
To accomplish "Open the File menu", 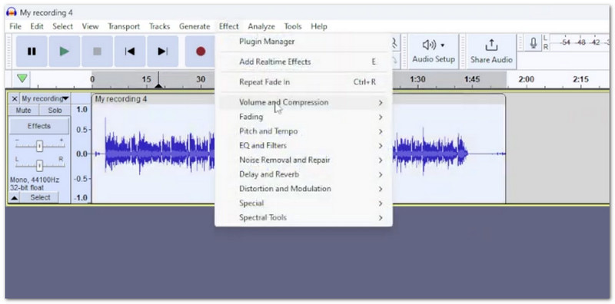I will (x=15, y=27).
